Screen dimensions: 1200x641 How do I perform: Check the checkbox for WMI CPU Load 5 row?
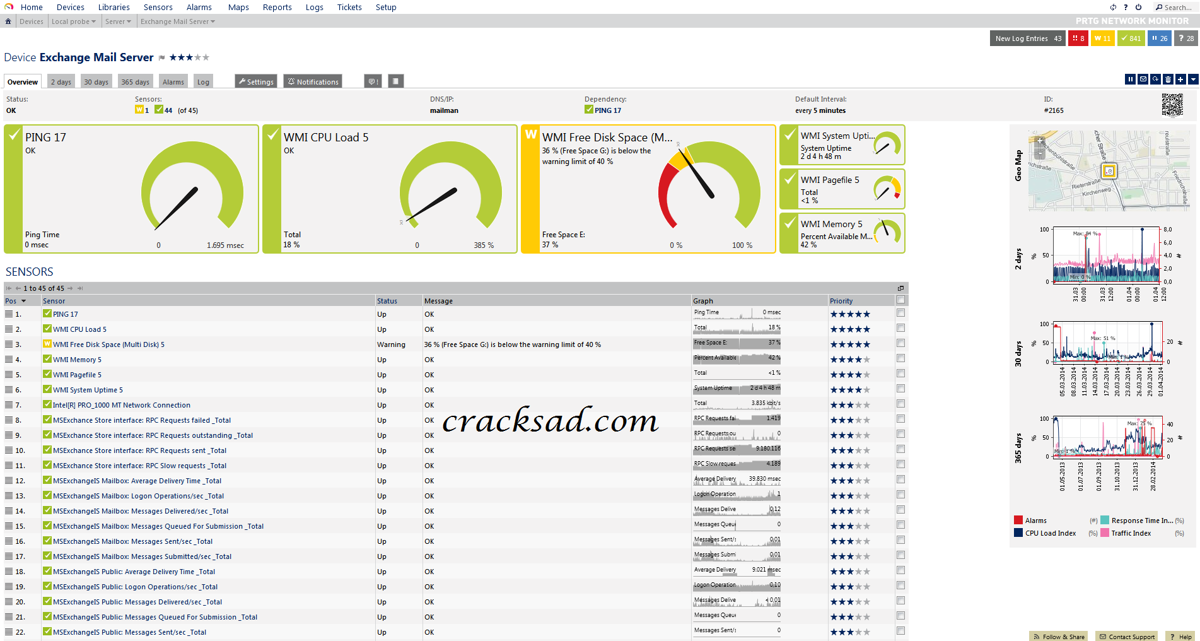tap(900, 328)
